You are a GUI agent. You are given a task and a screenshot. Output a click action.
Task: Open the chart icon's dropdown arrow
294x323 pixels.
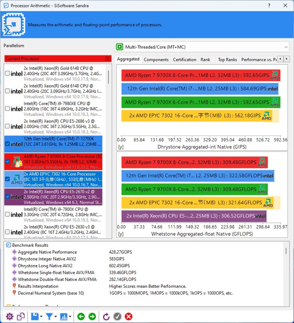pos(70,316)
